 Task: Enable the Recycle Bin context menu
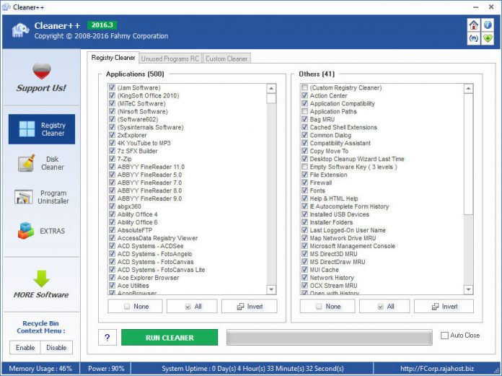pyautogui.click(x=25, y=348)
